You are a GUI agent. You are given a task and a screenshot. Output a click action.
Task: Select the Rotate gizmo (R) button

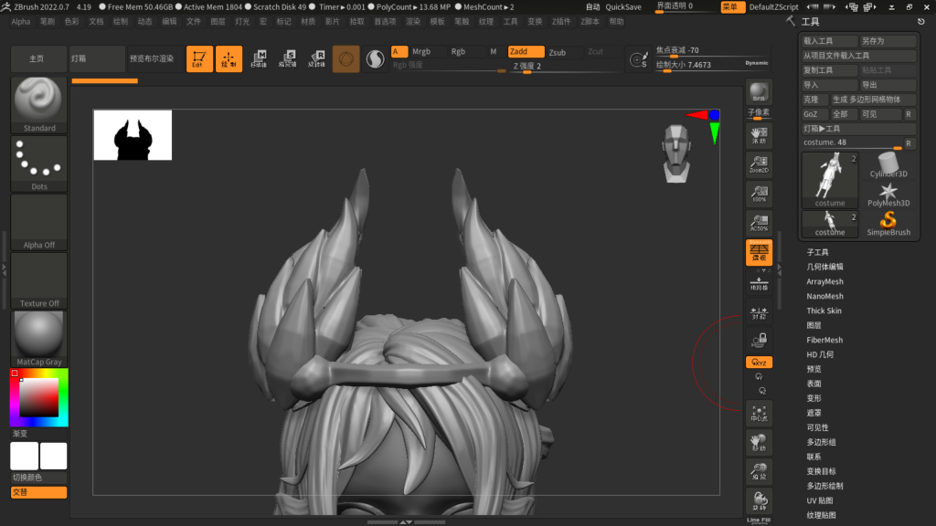(317, 58)
